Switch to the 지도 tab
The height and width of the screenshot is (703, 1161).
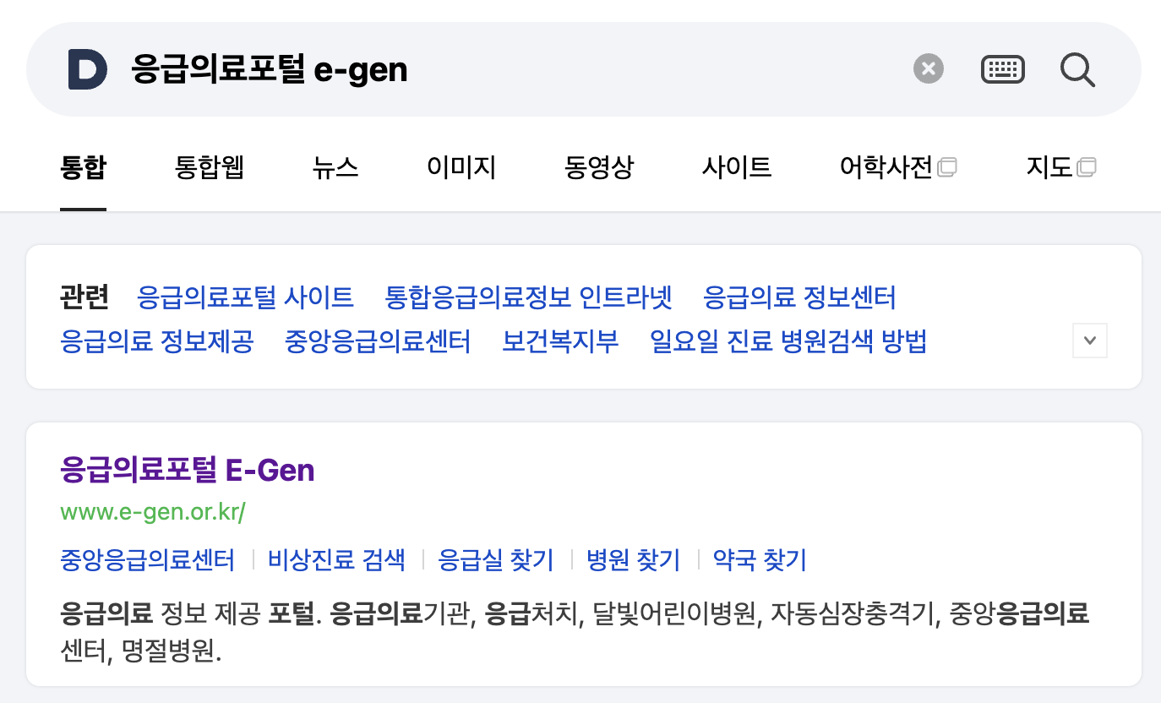pos(1052,167)
